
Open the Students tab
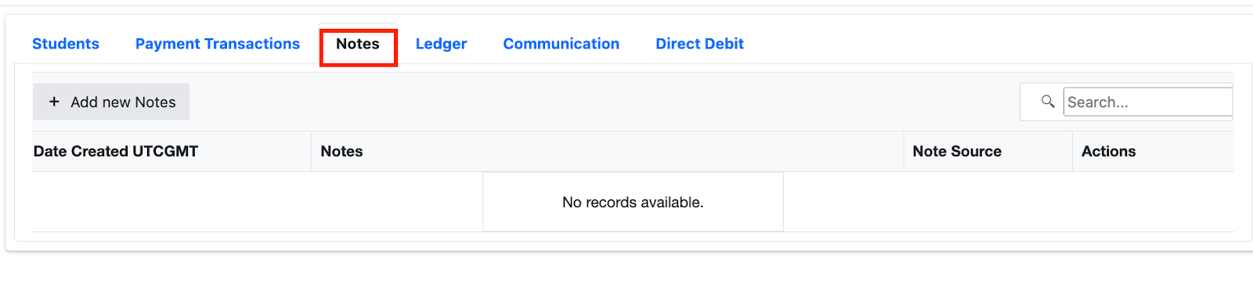pos(66,44)
